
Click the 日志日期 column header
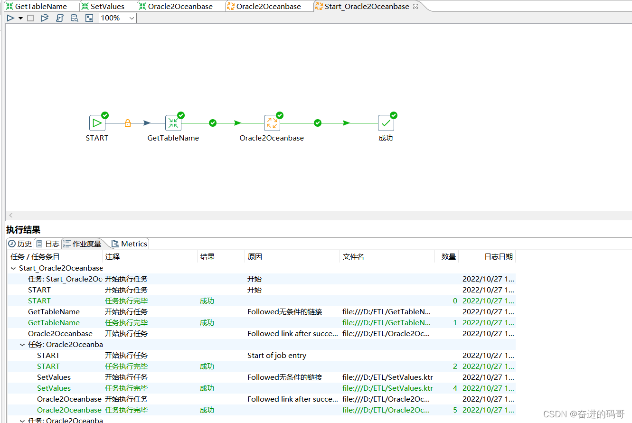click(x=499, y=257)
